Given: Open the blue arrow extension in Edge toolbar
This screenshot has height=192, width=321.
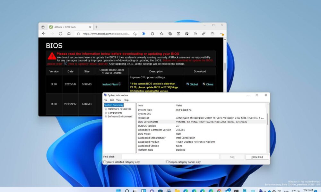Looking at the screenshot, I should (144, 34).
